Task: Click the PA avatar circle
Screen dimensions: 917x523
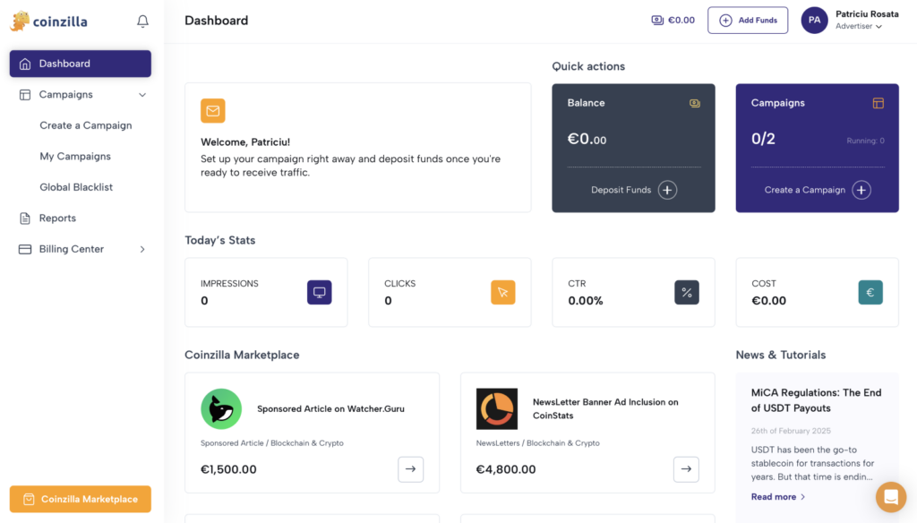Action: click(814, 20)
